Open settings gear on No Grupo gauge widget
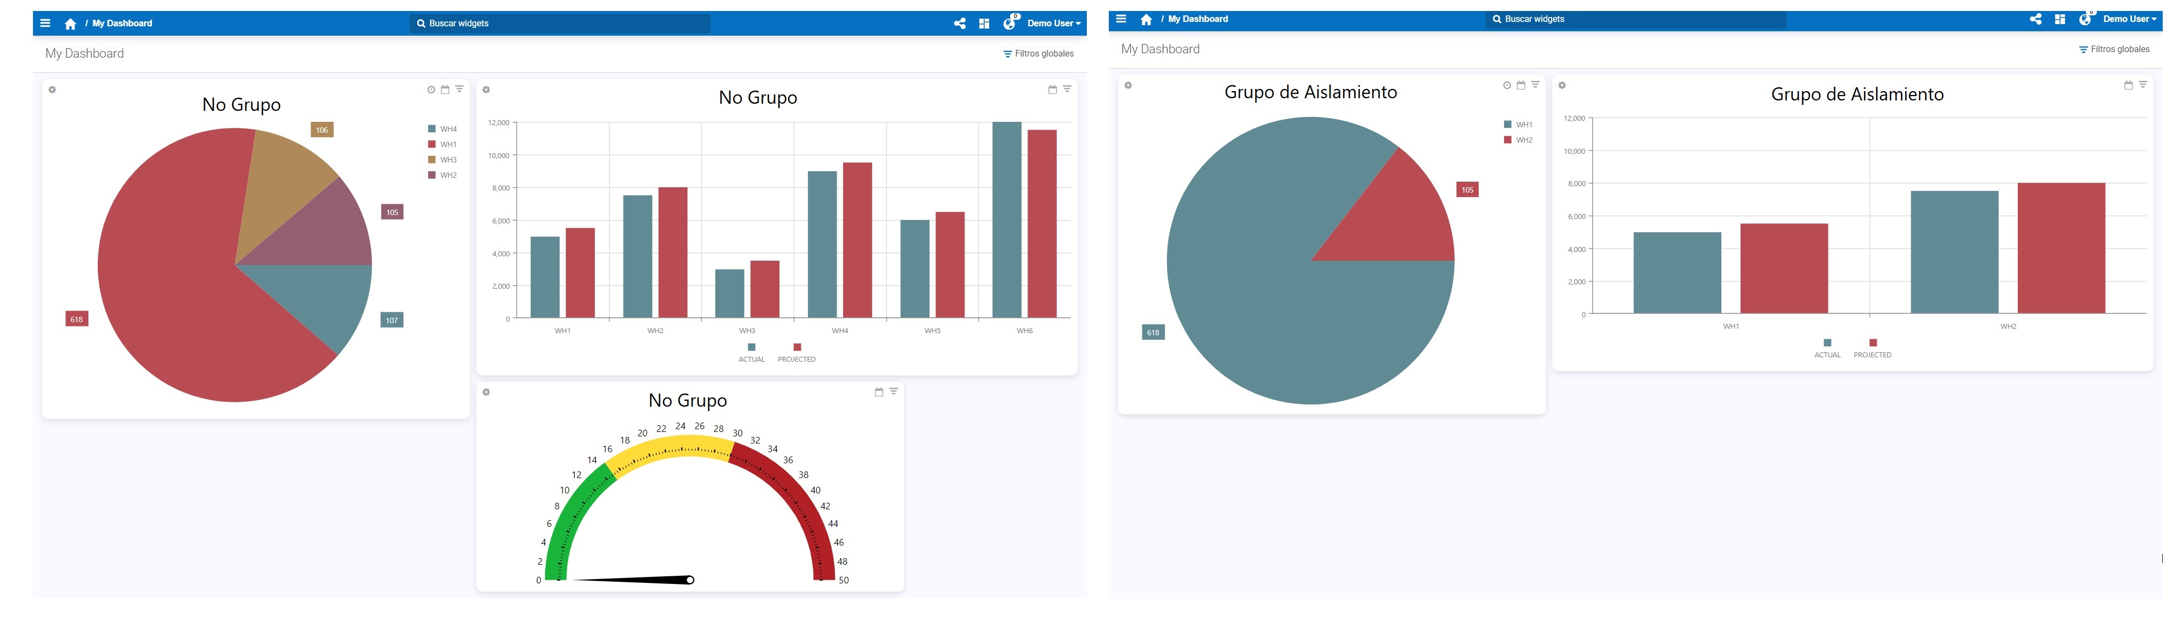The width and height of the screenshot is (2177, 618). click(486, 392)
